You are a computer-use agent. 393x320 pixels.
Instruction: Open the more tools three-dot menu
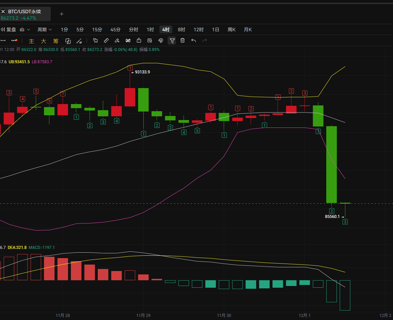14,41
